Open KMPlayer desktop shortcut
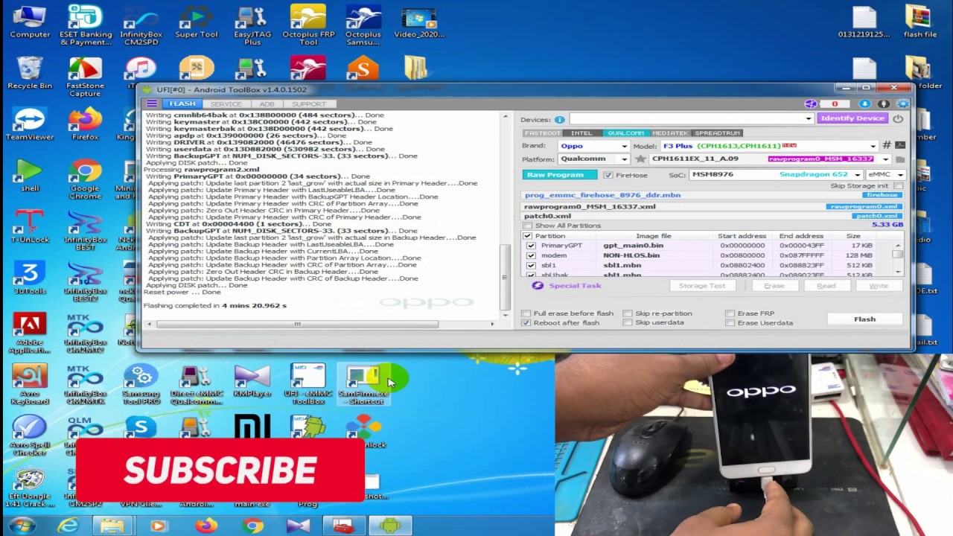 coord(252,381)
